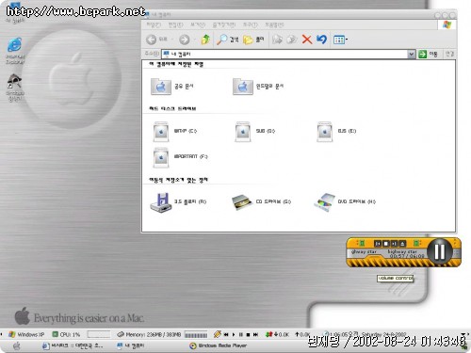
Task: Select the user's Documents folder
Action: (258, 87)
